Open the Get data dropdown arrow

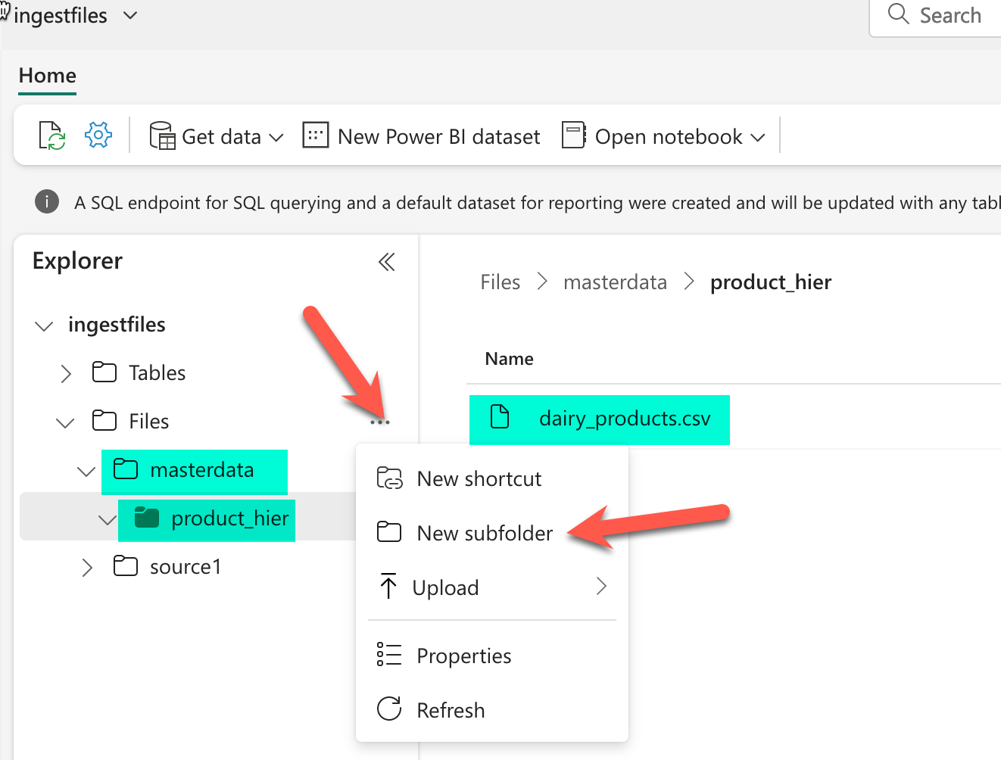[x=276, y=138]
